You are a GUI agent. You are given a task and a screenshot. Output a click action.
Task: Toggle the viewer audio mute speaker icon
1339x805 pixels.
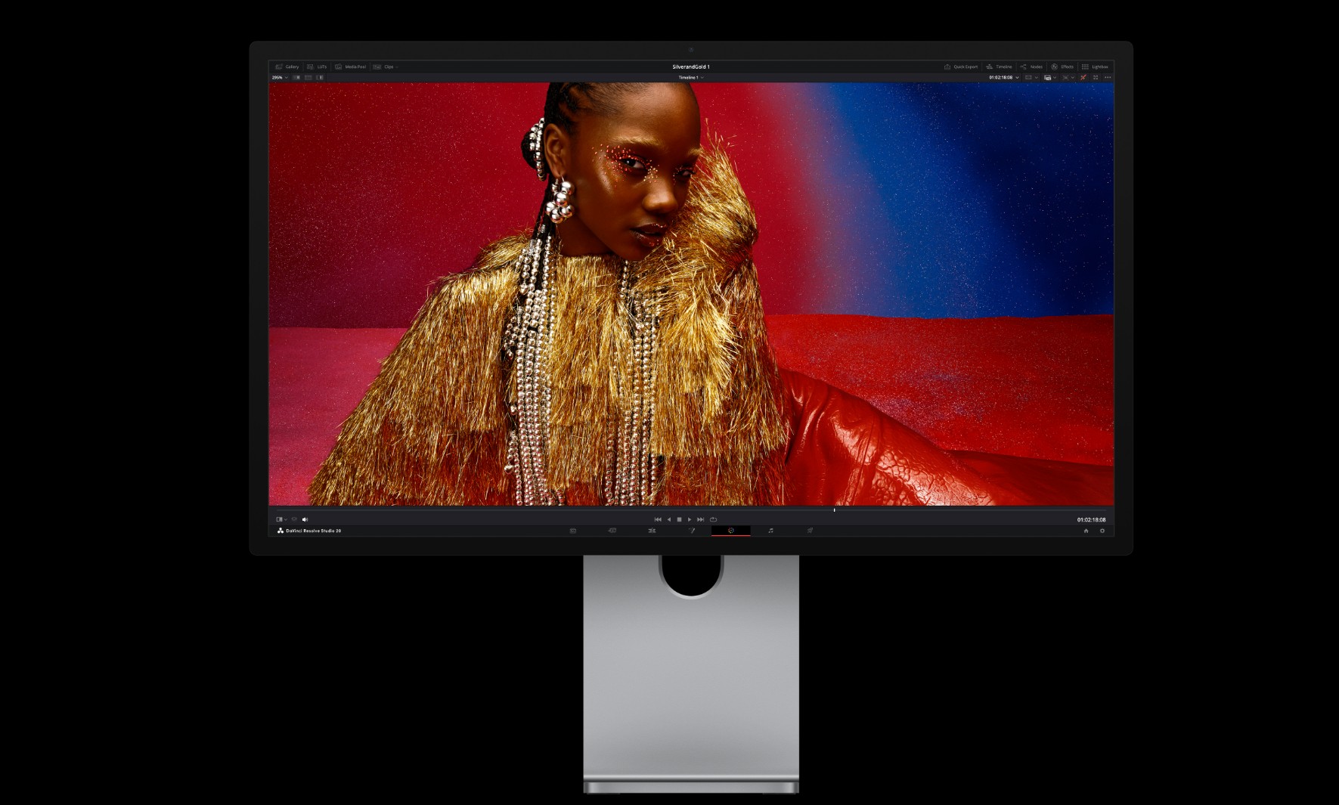pos(305,519)
